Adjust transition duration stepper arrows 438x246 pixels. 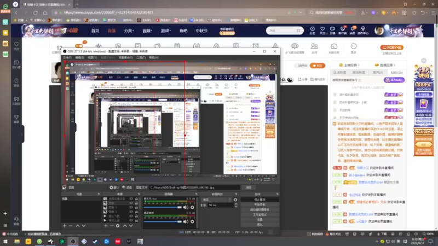pos(236,205)
